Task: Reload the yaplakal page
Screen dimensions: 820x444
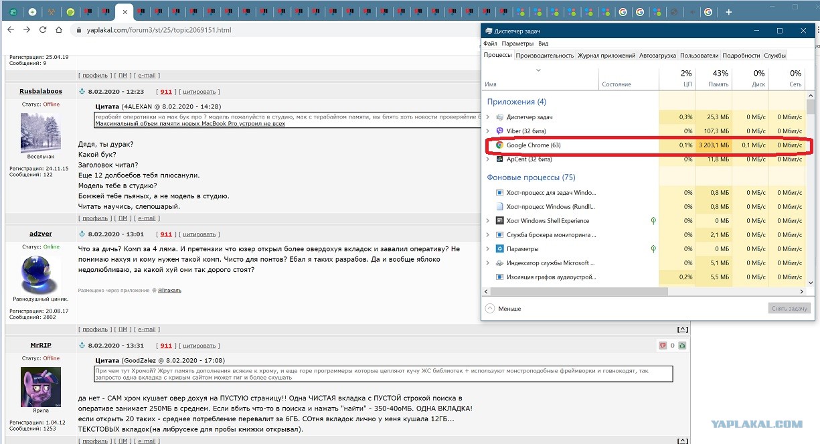Action: (x=43, y=30)
